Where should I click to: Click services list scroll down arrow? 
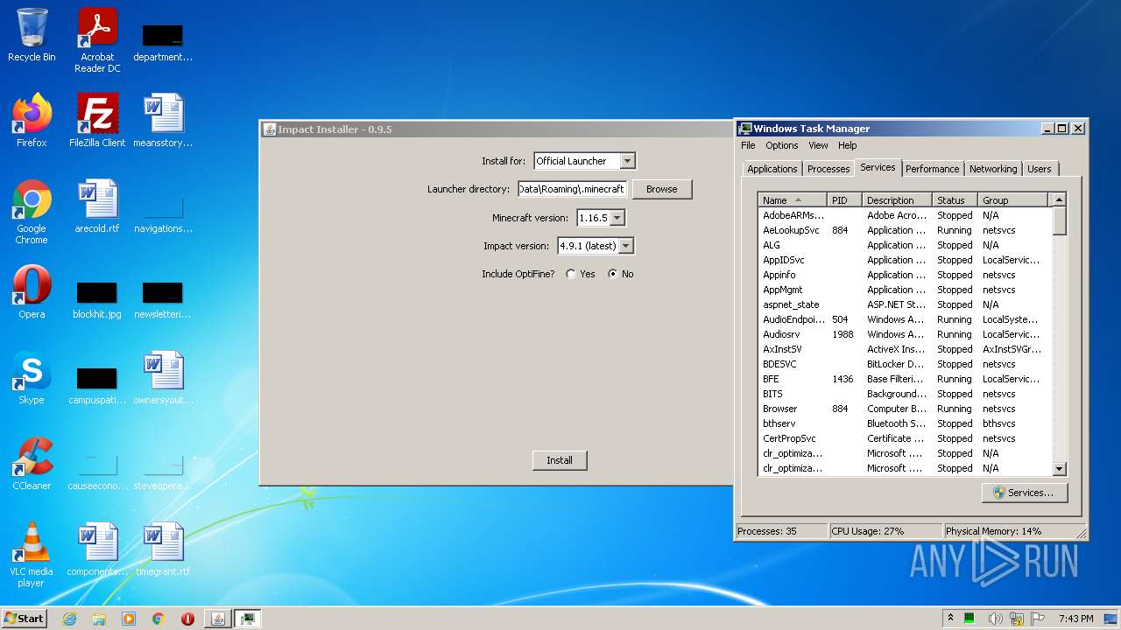(1059, 469)
